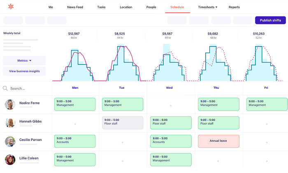Open the News Feed tab

pyautogui.click(x=75, y=7)
